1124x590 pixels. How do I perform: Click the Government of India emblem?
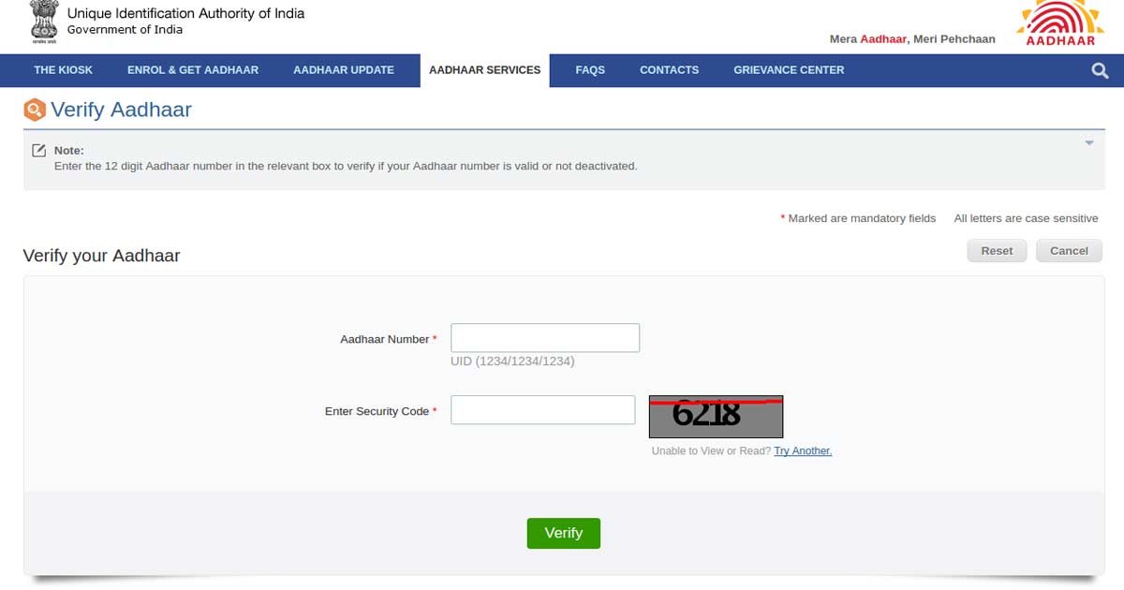[x=43, y=22]
